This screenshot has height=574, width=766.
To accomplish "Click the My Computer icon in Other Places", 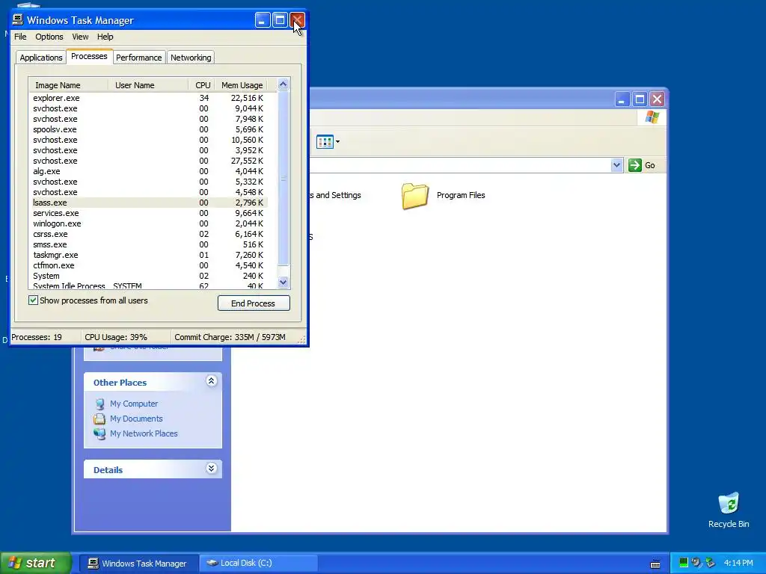I will tap(99, 404).
